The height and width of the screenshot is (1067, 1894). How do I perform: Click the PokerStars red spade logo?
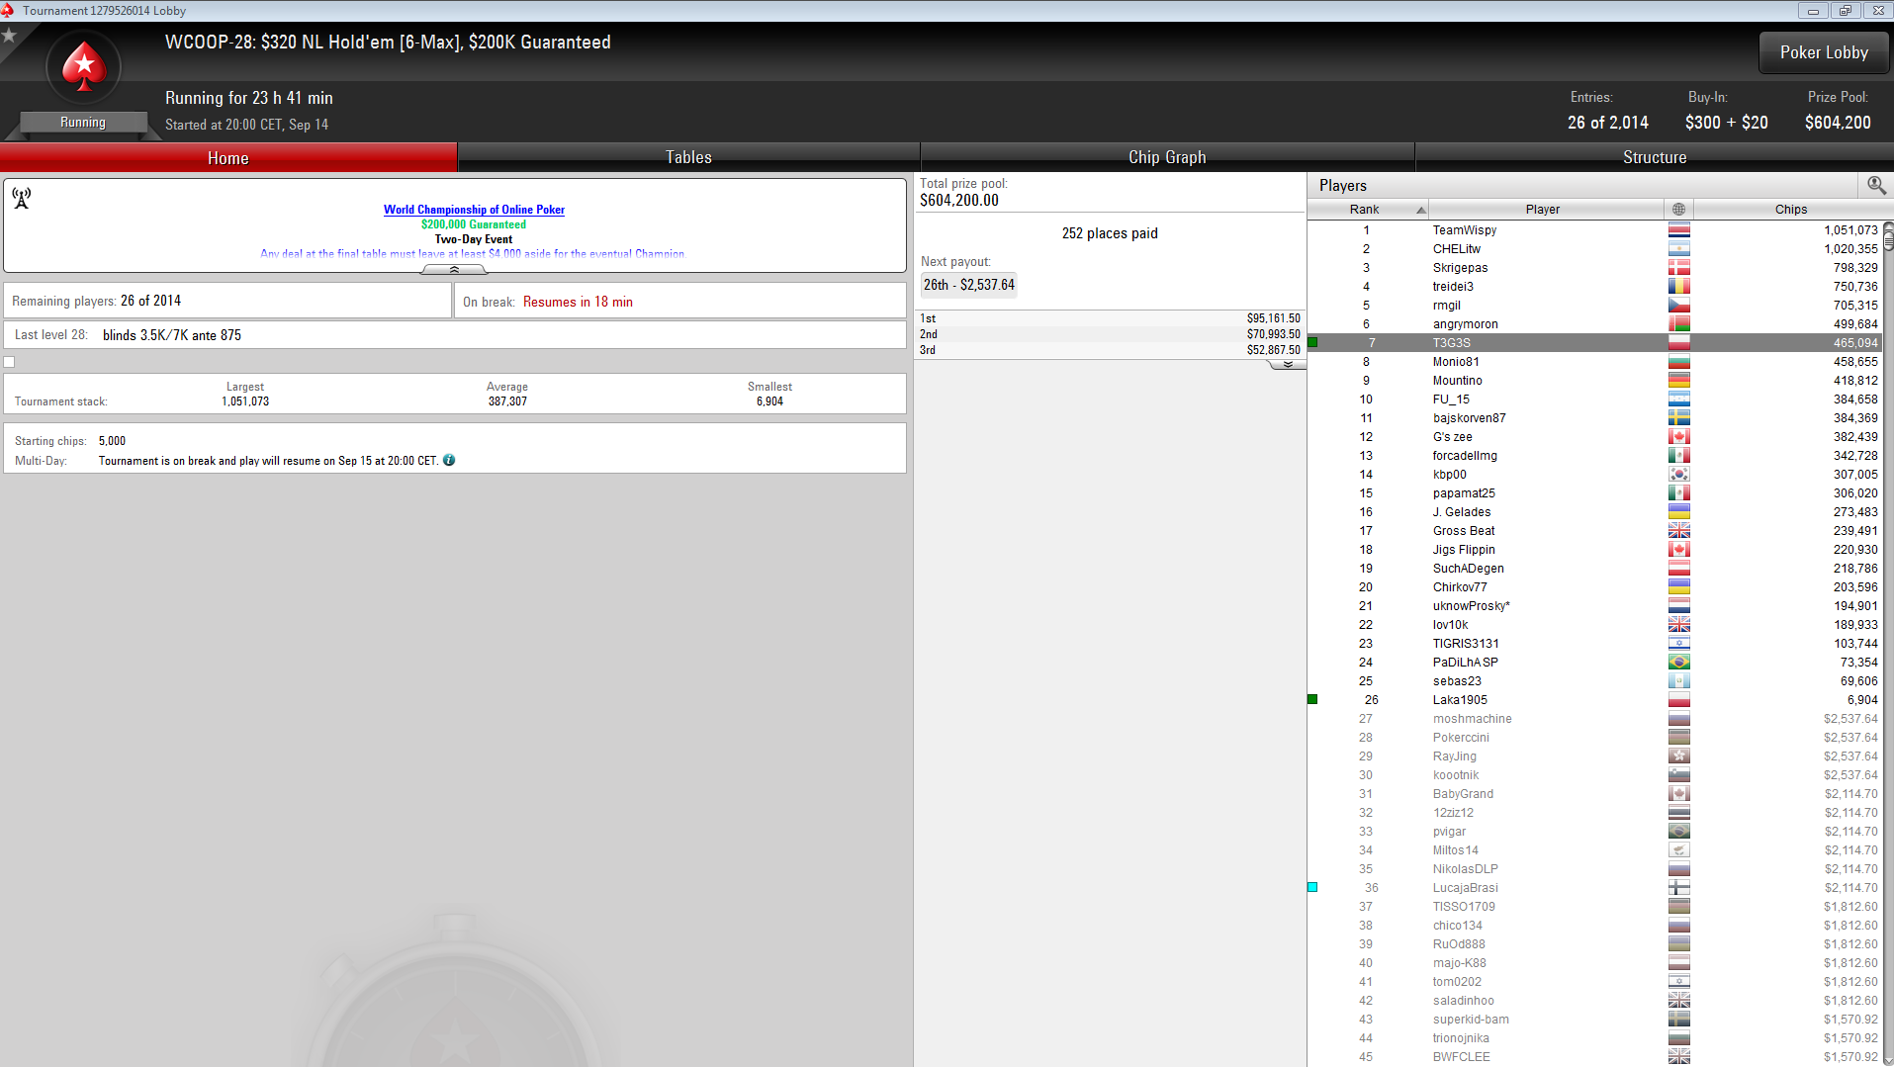(84, 67)
